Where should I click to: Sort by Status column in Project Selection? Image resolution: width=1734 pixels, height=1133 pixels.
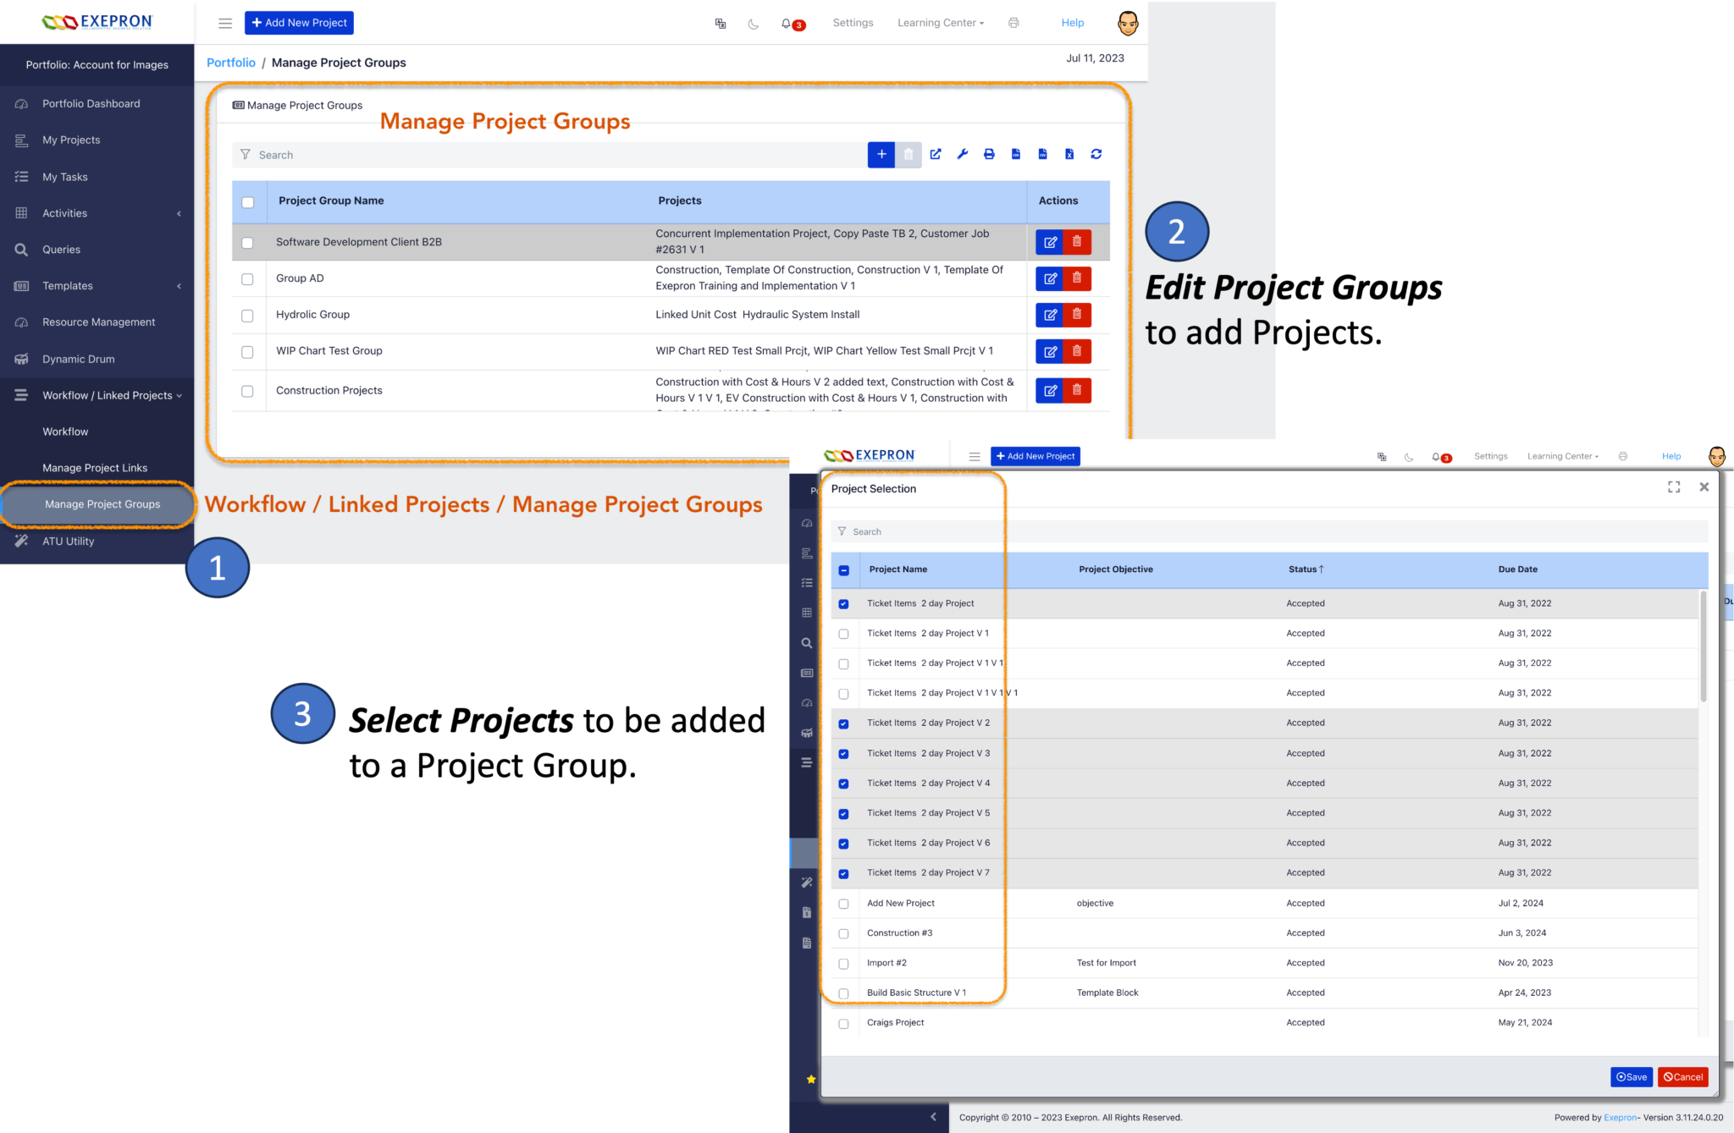click(x=1306, y=569)
